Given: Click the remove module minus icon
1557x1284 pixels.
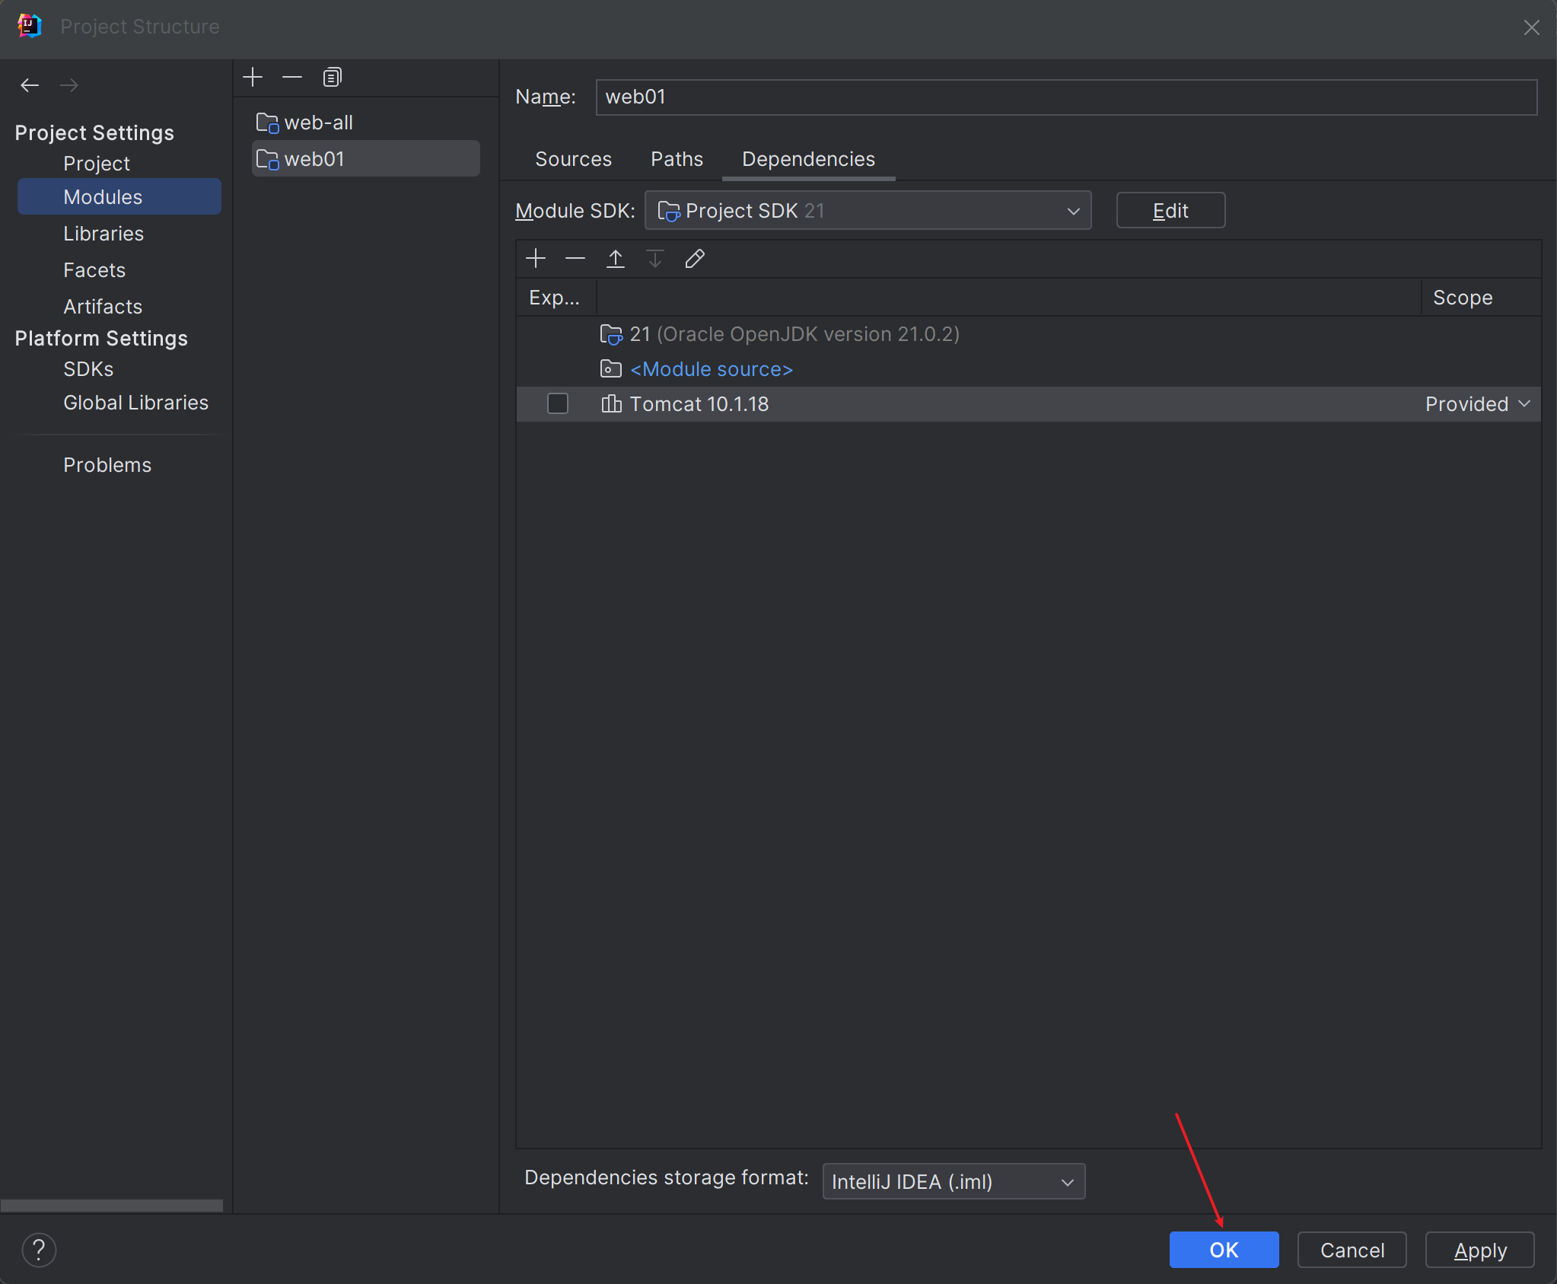Looking at the screenshot, I should (292, 77).
